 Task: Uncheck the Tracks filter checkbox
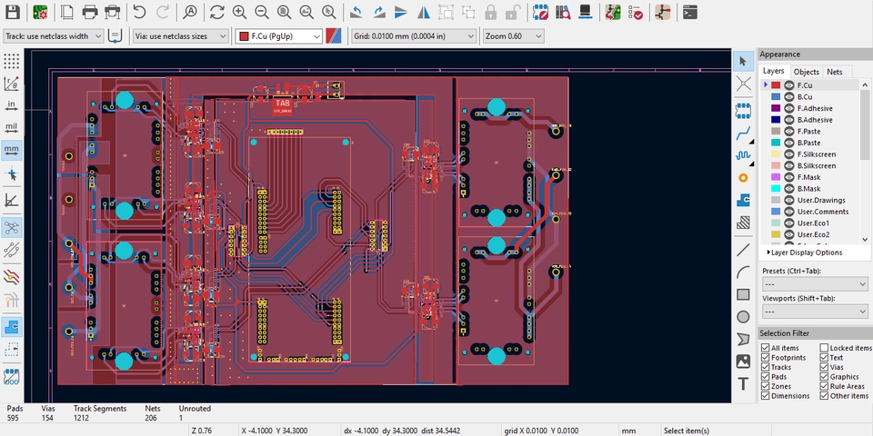tap(766, 367)
